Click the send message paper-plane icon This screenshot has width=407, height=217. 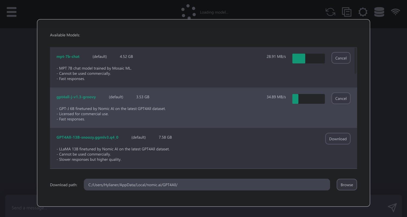(x=392, y=207)
